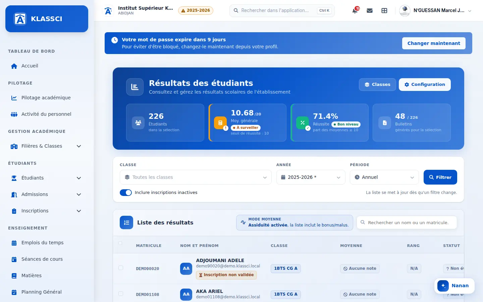The width and height of the screenshot is (483, 302).
Task: Tick the checkbox for ADJOUMANI ADELE row
Action: pos(121,268)
